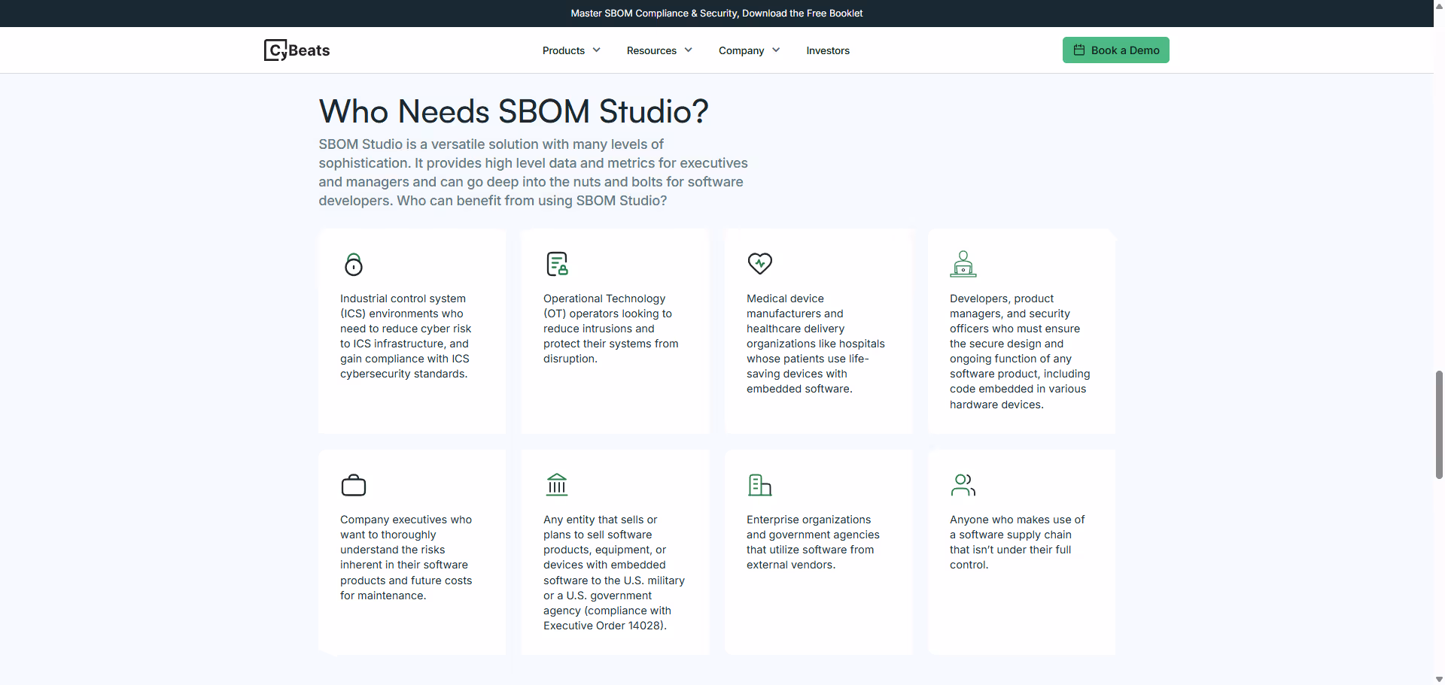This screenshot has width=1445, height=685.
Task: Open the Investors page
Action: [x=828, y=50]
